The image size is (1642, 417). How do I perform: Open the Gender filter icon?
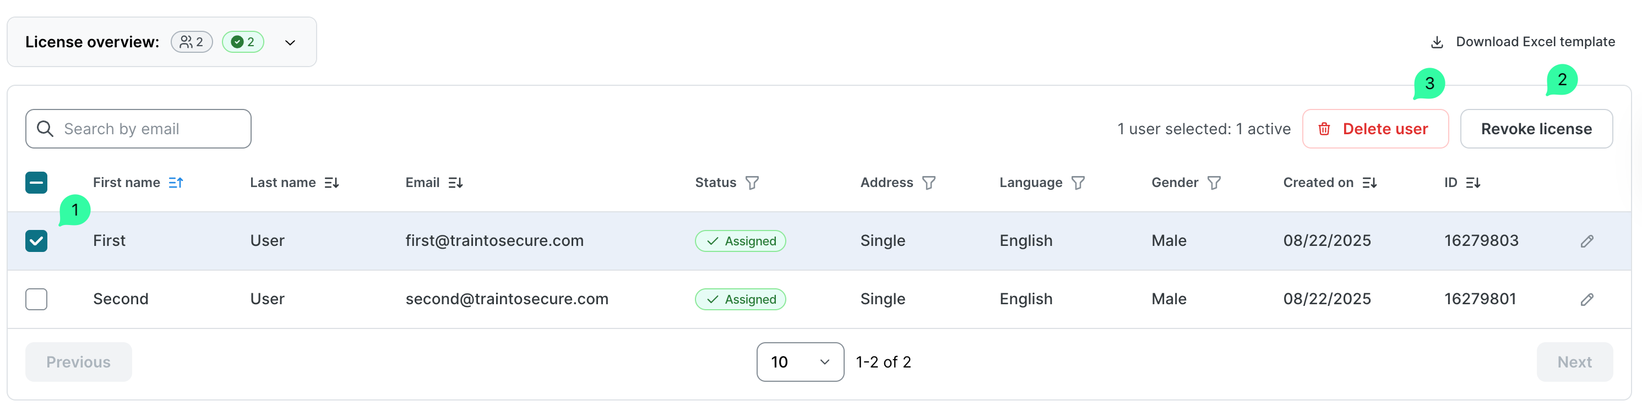click(1214, 183)
